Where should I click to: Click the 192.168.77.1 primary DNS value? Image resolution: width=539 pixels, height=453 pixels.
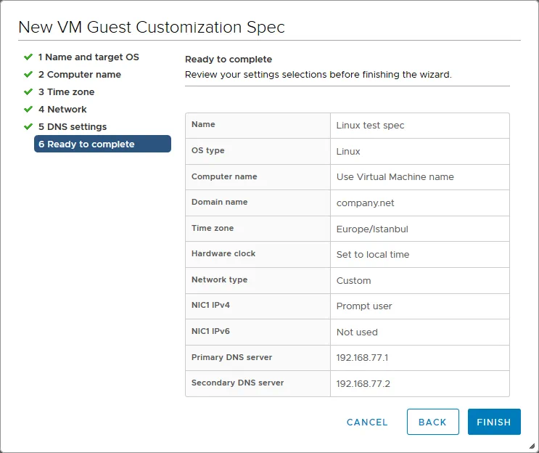[x=363, y=358]
